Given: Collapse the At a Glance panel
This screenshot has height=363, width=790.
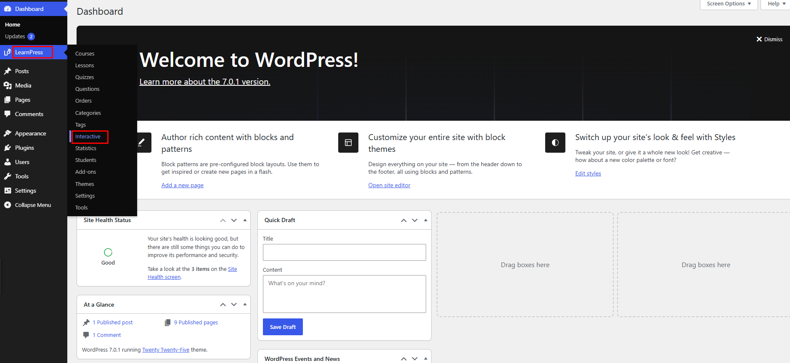Looking at the screenshot, I should pos(245,305).
